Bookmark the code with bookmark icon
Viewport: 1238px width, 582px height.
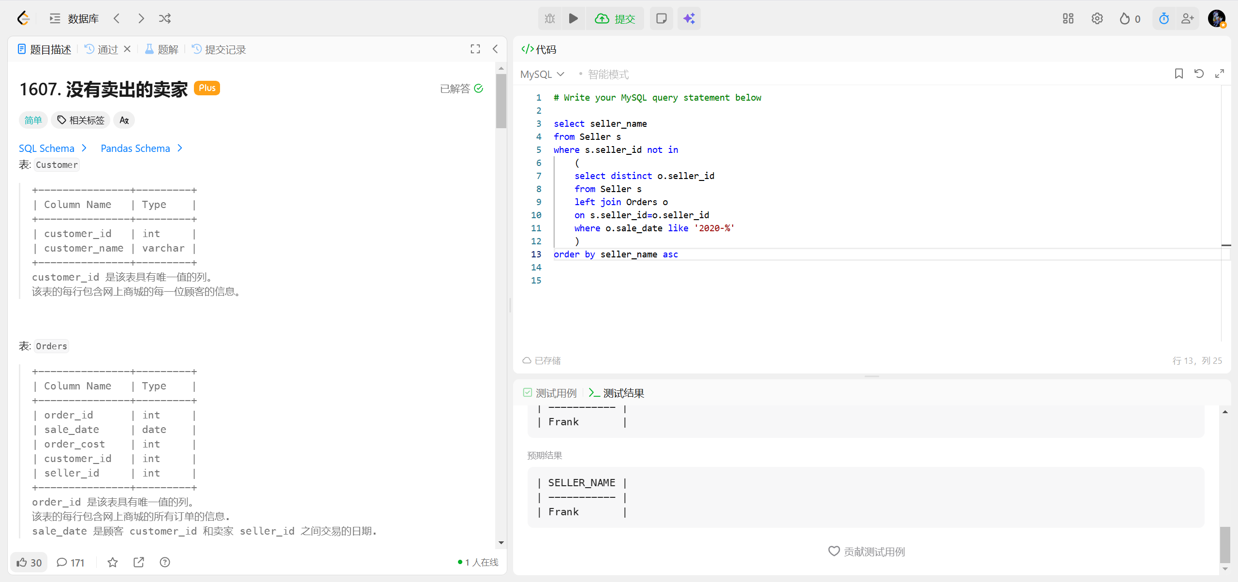click(x=1179, y=74)
